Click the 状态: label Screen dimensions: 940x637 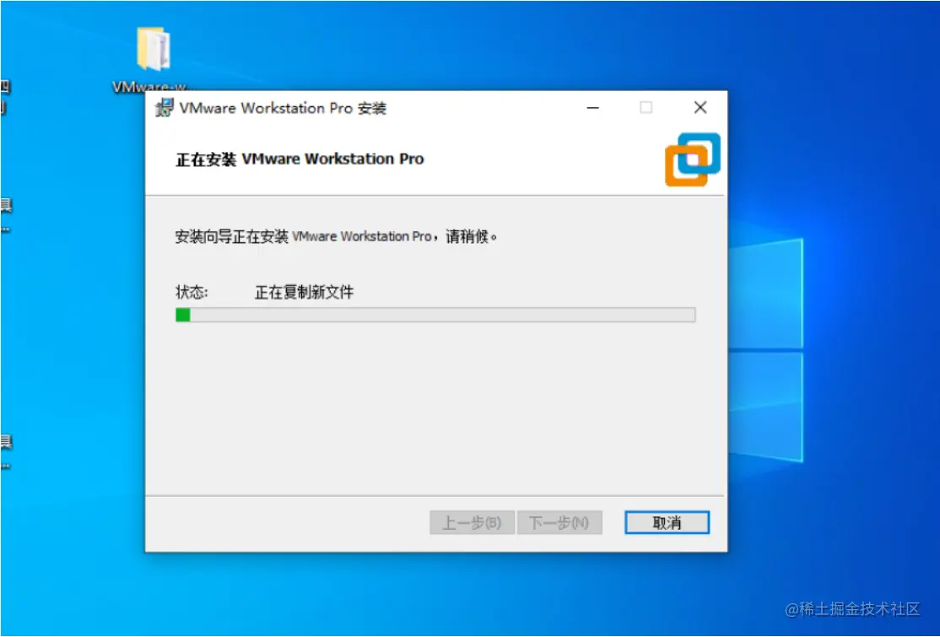[x=192, y=293]
